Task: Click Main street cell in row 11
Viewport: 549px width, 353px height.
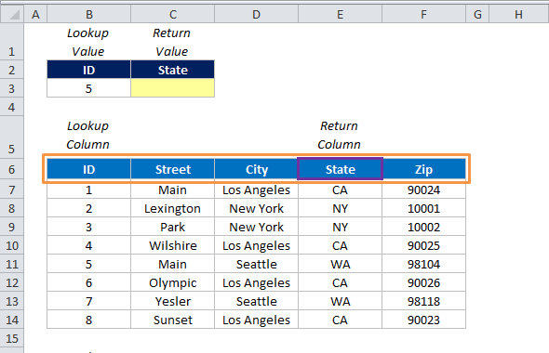Action: pos(173,264)
